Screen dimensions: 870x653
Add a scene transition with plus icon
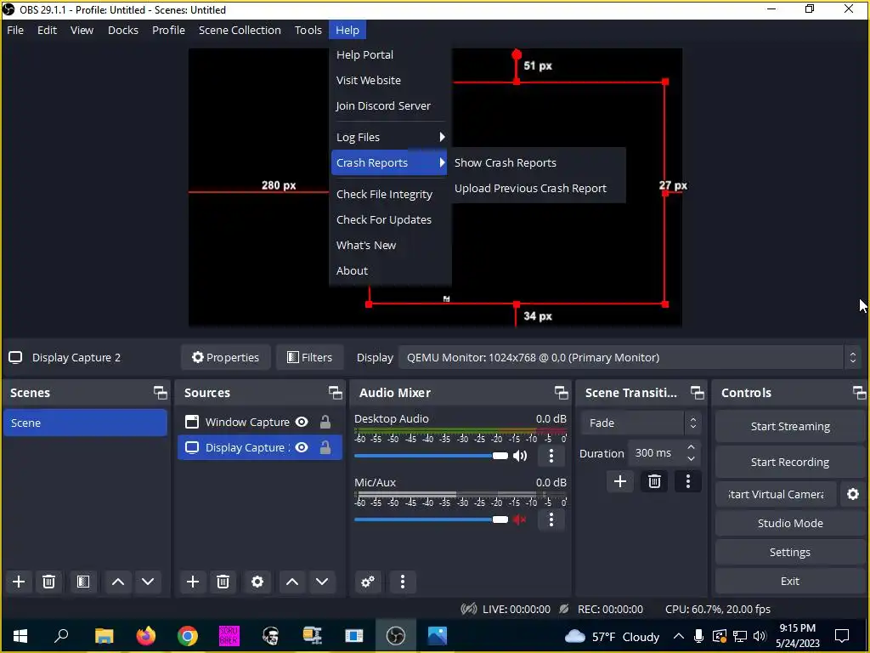pos(619,481)
